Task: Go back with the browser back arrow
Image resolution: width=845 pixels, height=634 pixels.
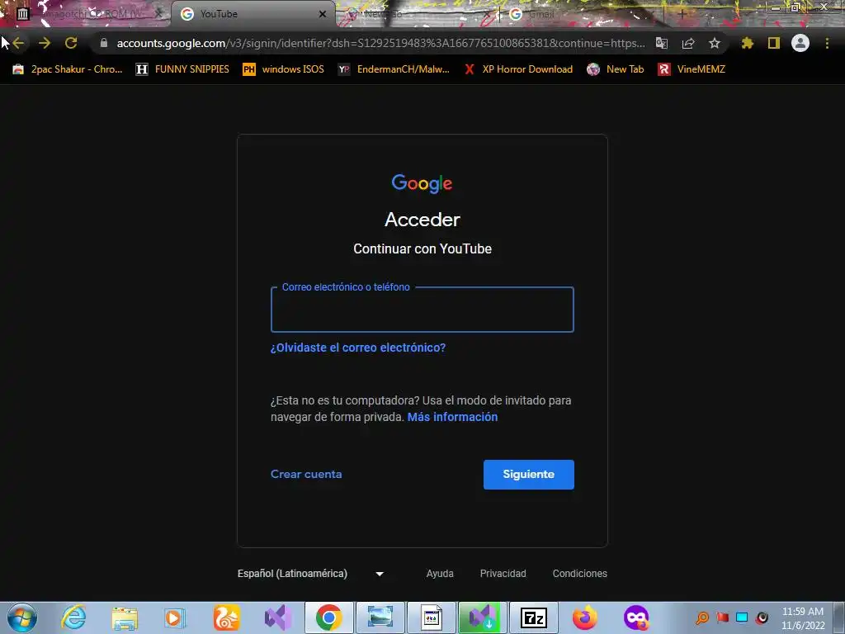Action: [x=18, y=43]
